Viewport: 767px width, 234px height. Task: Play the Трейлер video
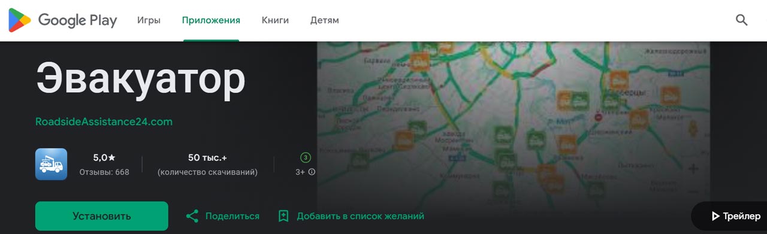[729, 216]
